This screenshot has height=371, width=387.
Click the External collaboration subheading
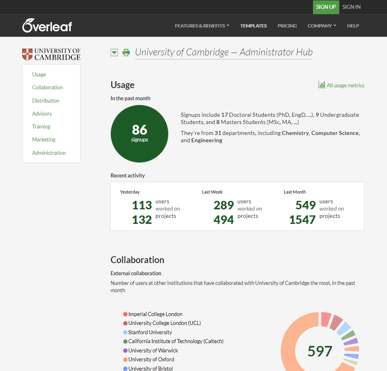[136, 273]
